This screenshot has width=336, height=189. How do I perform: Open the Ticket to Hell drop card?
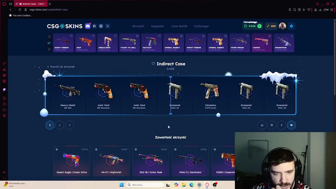point(129,43)
